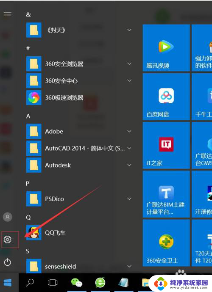Open the user account icon
The height and width of the screenshot is (292, 212).
(x=8, y=217)
